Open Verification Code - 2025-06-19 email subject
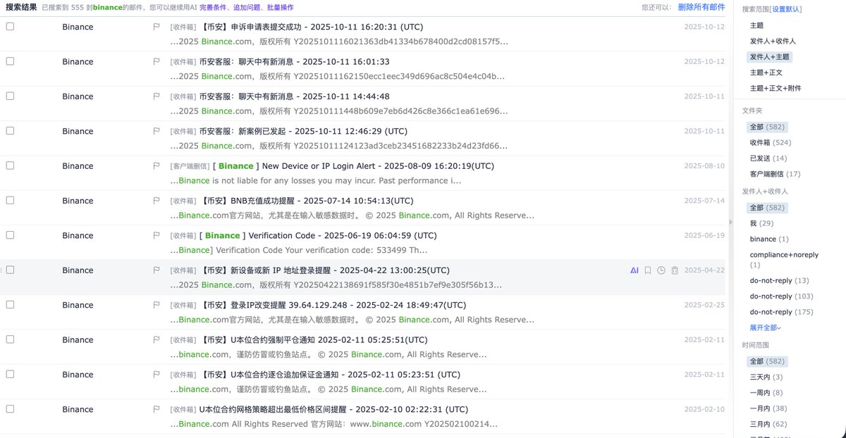Viewport: 846px width, 438px height. coord(318,235)
